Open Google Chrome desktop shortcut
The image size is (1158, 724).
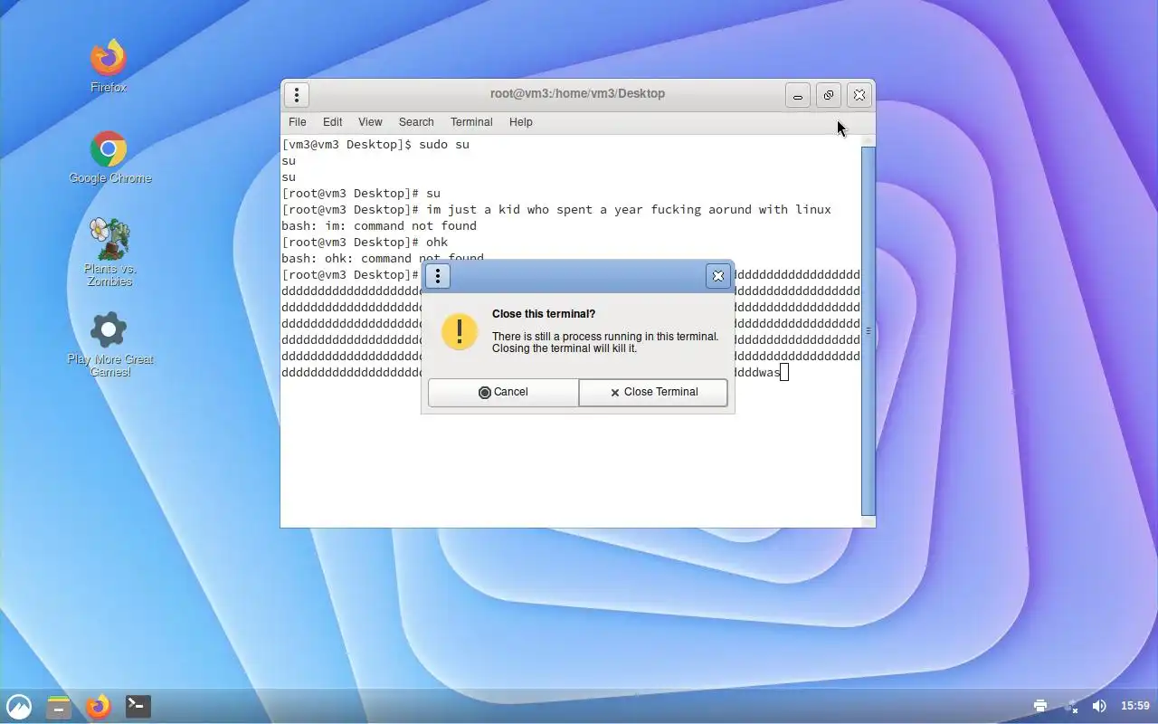click(x=109, y=157)
